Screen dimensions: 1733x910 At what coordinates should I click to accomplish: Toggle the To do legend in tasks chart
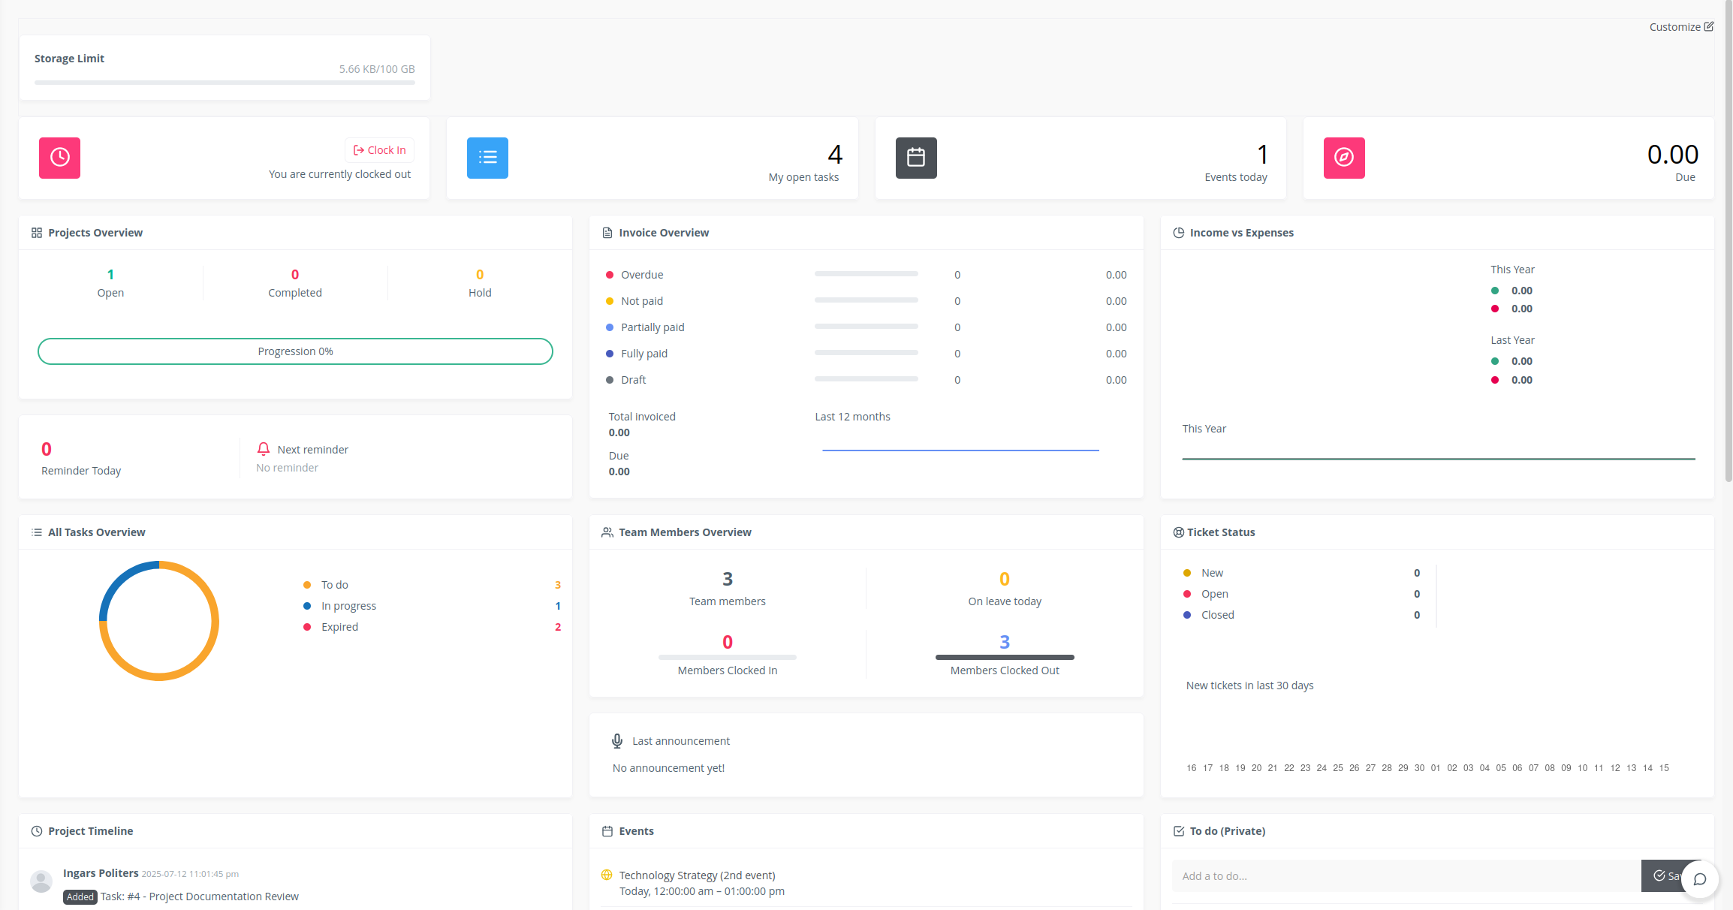point(334,584)
